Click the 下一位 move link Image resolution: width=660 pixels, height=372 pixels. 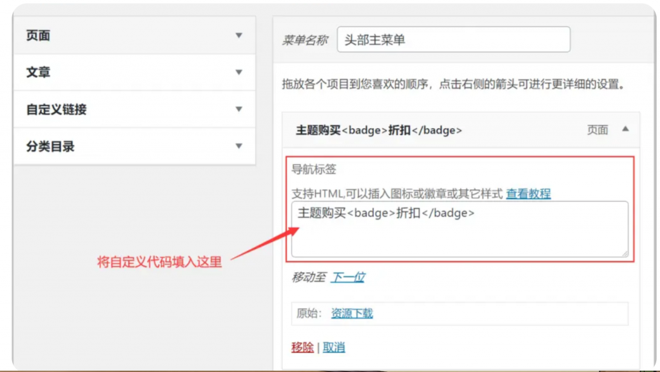[x=347, y=277]
